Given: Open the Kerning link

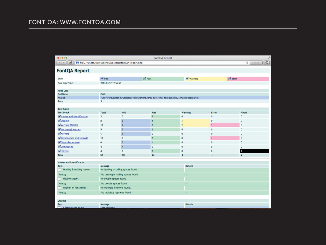Looking at the screenshot, I should 65,134.
